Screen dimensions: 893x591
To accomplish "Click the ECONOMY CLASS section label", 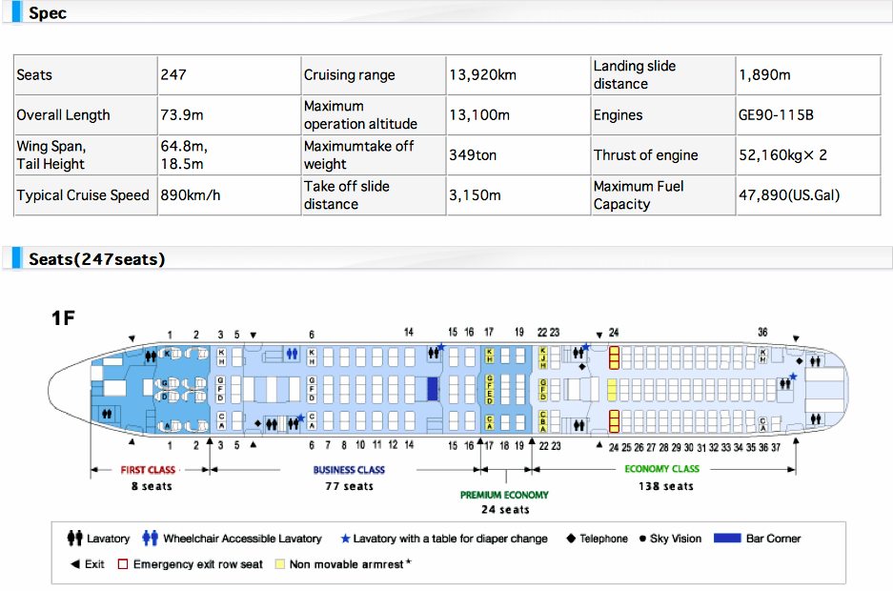I will 661,469.
